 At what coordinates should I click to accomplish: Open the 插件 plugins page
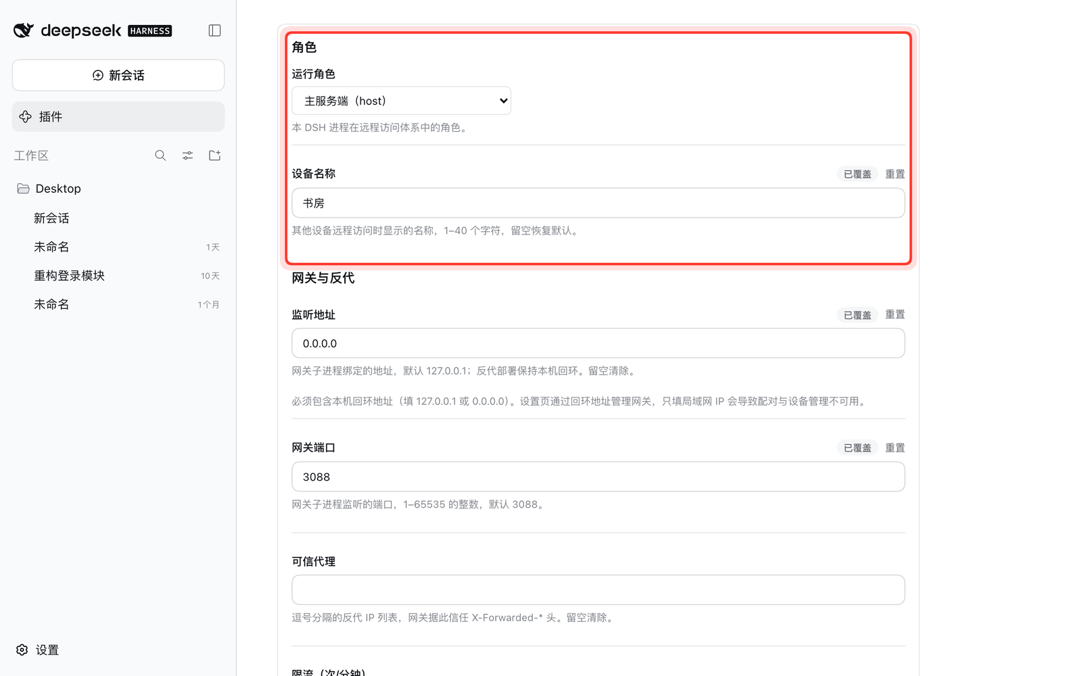pyautogui.click(x=118, y=117)
